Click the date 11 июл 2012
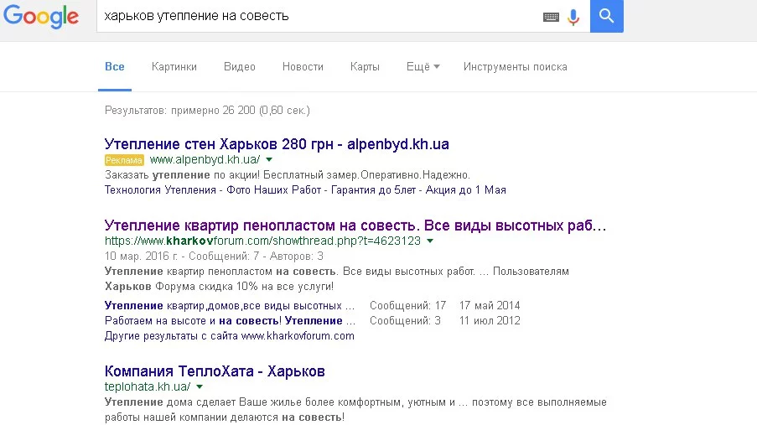The height and width of the screenshot is (425, 757). coord(490,321)
